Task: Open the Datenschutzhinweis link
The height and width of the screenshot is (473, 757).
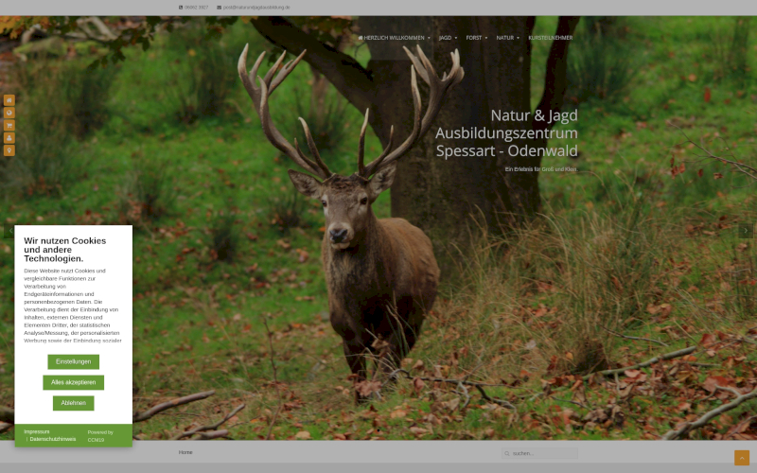Action: pyautogui.click(x=52, y=439)
